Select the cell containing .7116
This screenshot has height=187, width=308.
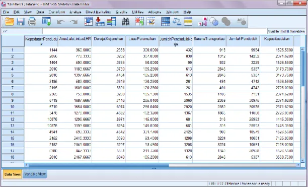pyautogui.click(x=108, y=100)
